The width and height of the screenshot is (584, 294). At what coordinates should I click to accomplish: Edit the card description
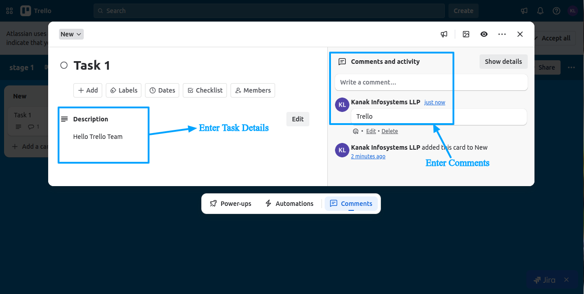(x=298, y=119)
